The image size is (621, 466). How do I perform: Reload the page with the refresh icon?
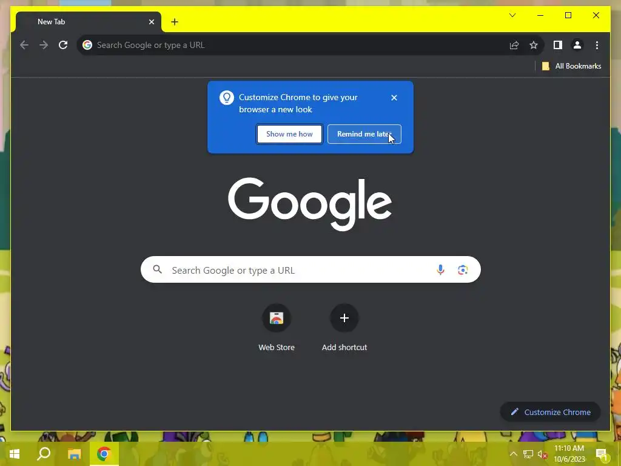63,45
